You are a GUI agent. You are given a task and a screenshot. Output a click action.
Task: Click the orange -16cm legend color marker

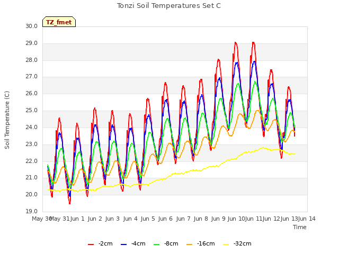(190, 244)
